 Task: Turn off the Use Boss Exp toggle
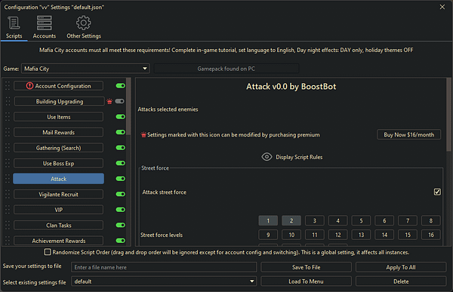pyautogui.click(x=121, y=164)
